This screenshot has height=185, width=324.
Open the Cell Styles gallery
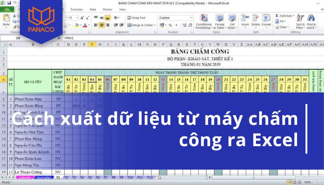(232, 22)
